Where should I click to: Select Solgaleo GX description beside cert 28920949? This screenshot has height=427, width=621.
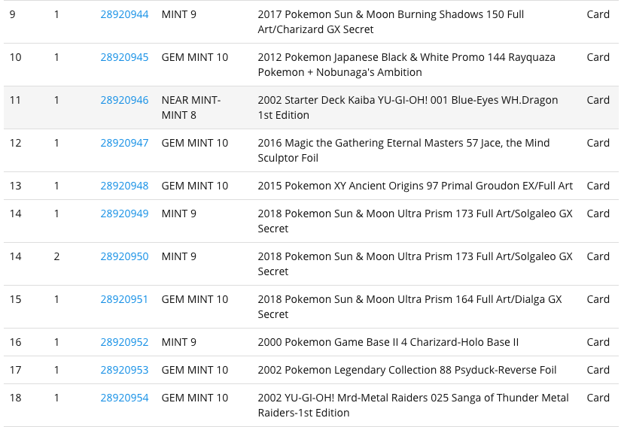click(416, 221)
